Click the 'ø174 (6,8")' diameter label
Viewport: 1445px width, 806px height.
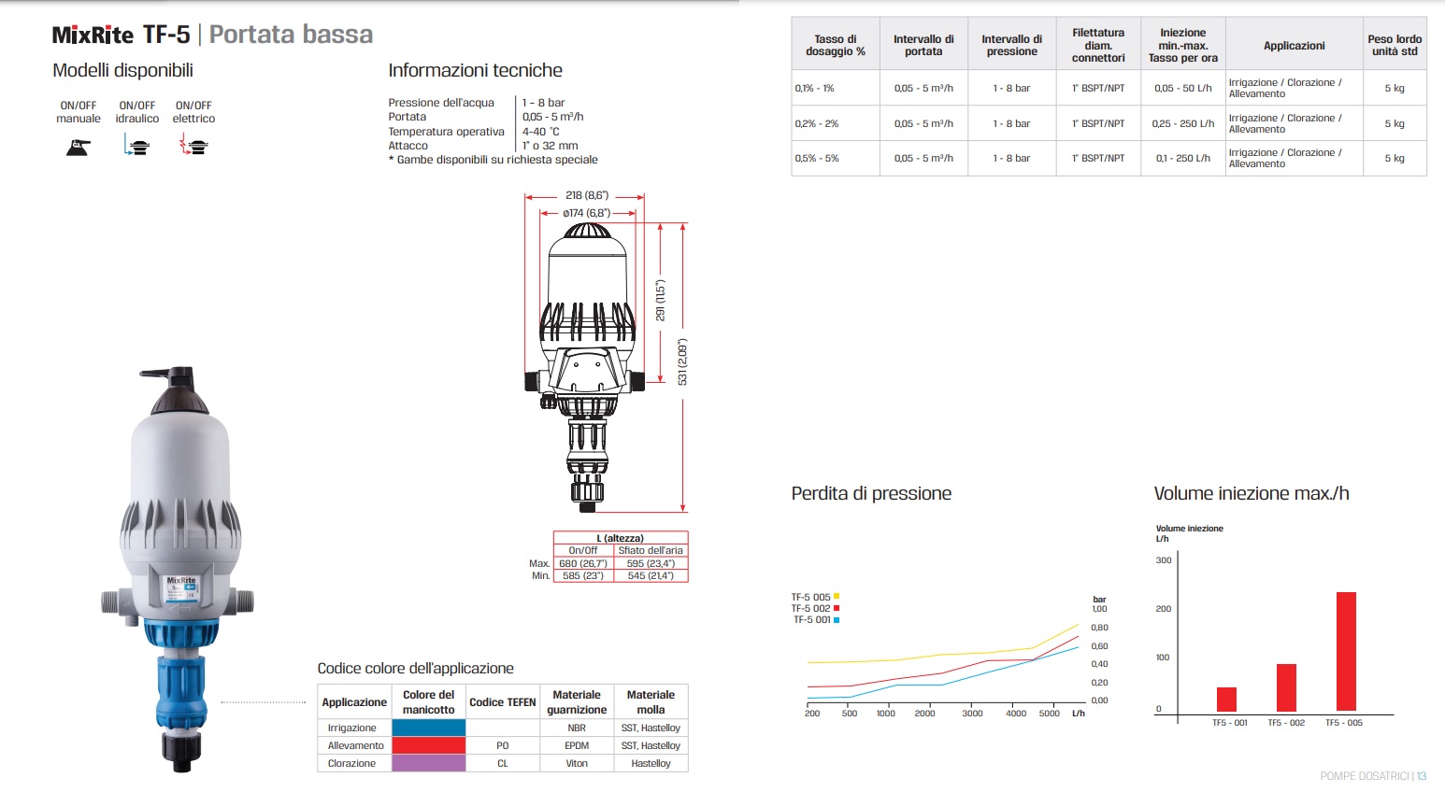(x=586, y=213)
